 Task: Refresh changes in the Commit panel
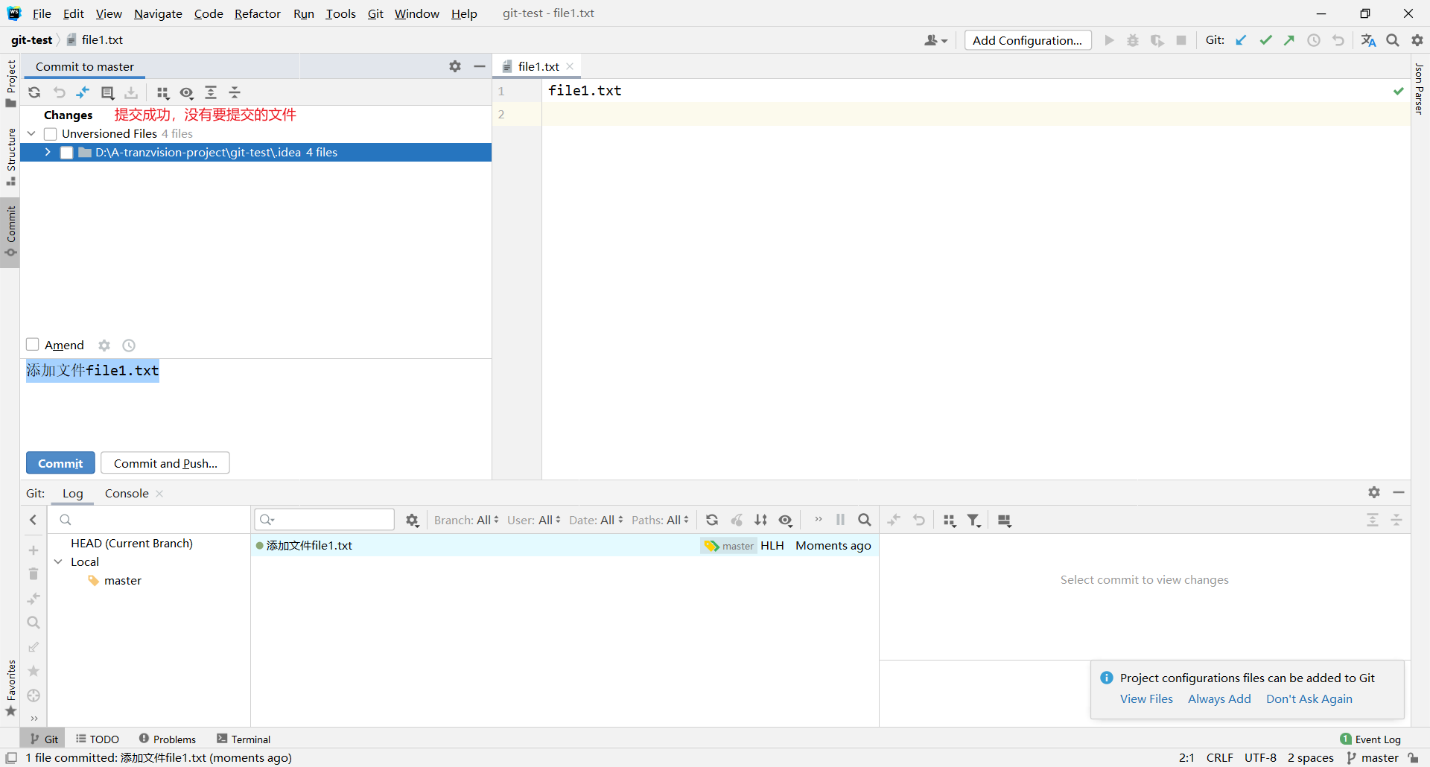[34, 92]
